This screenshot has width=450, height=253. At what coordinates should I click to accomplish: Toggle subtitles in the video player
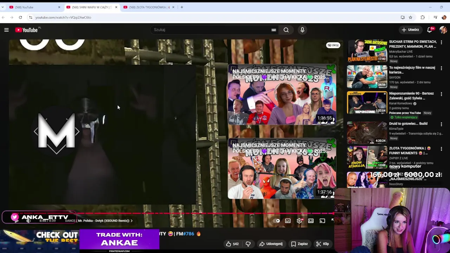[288, 221]
